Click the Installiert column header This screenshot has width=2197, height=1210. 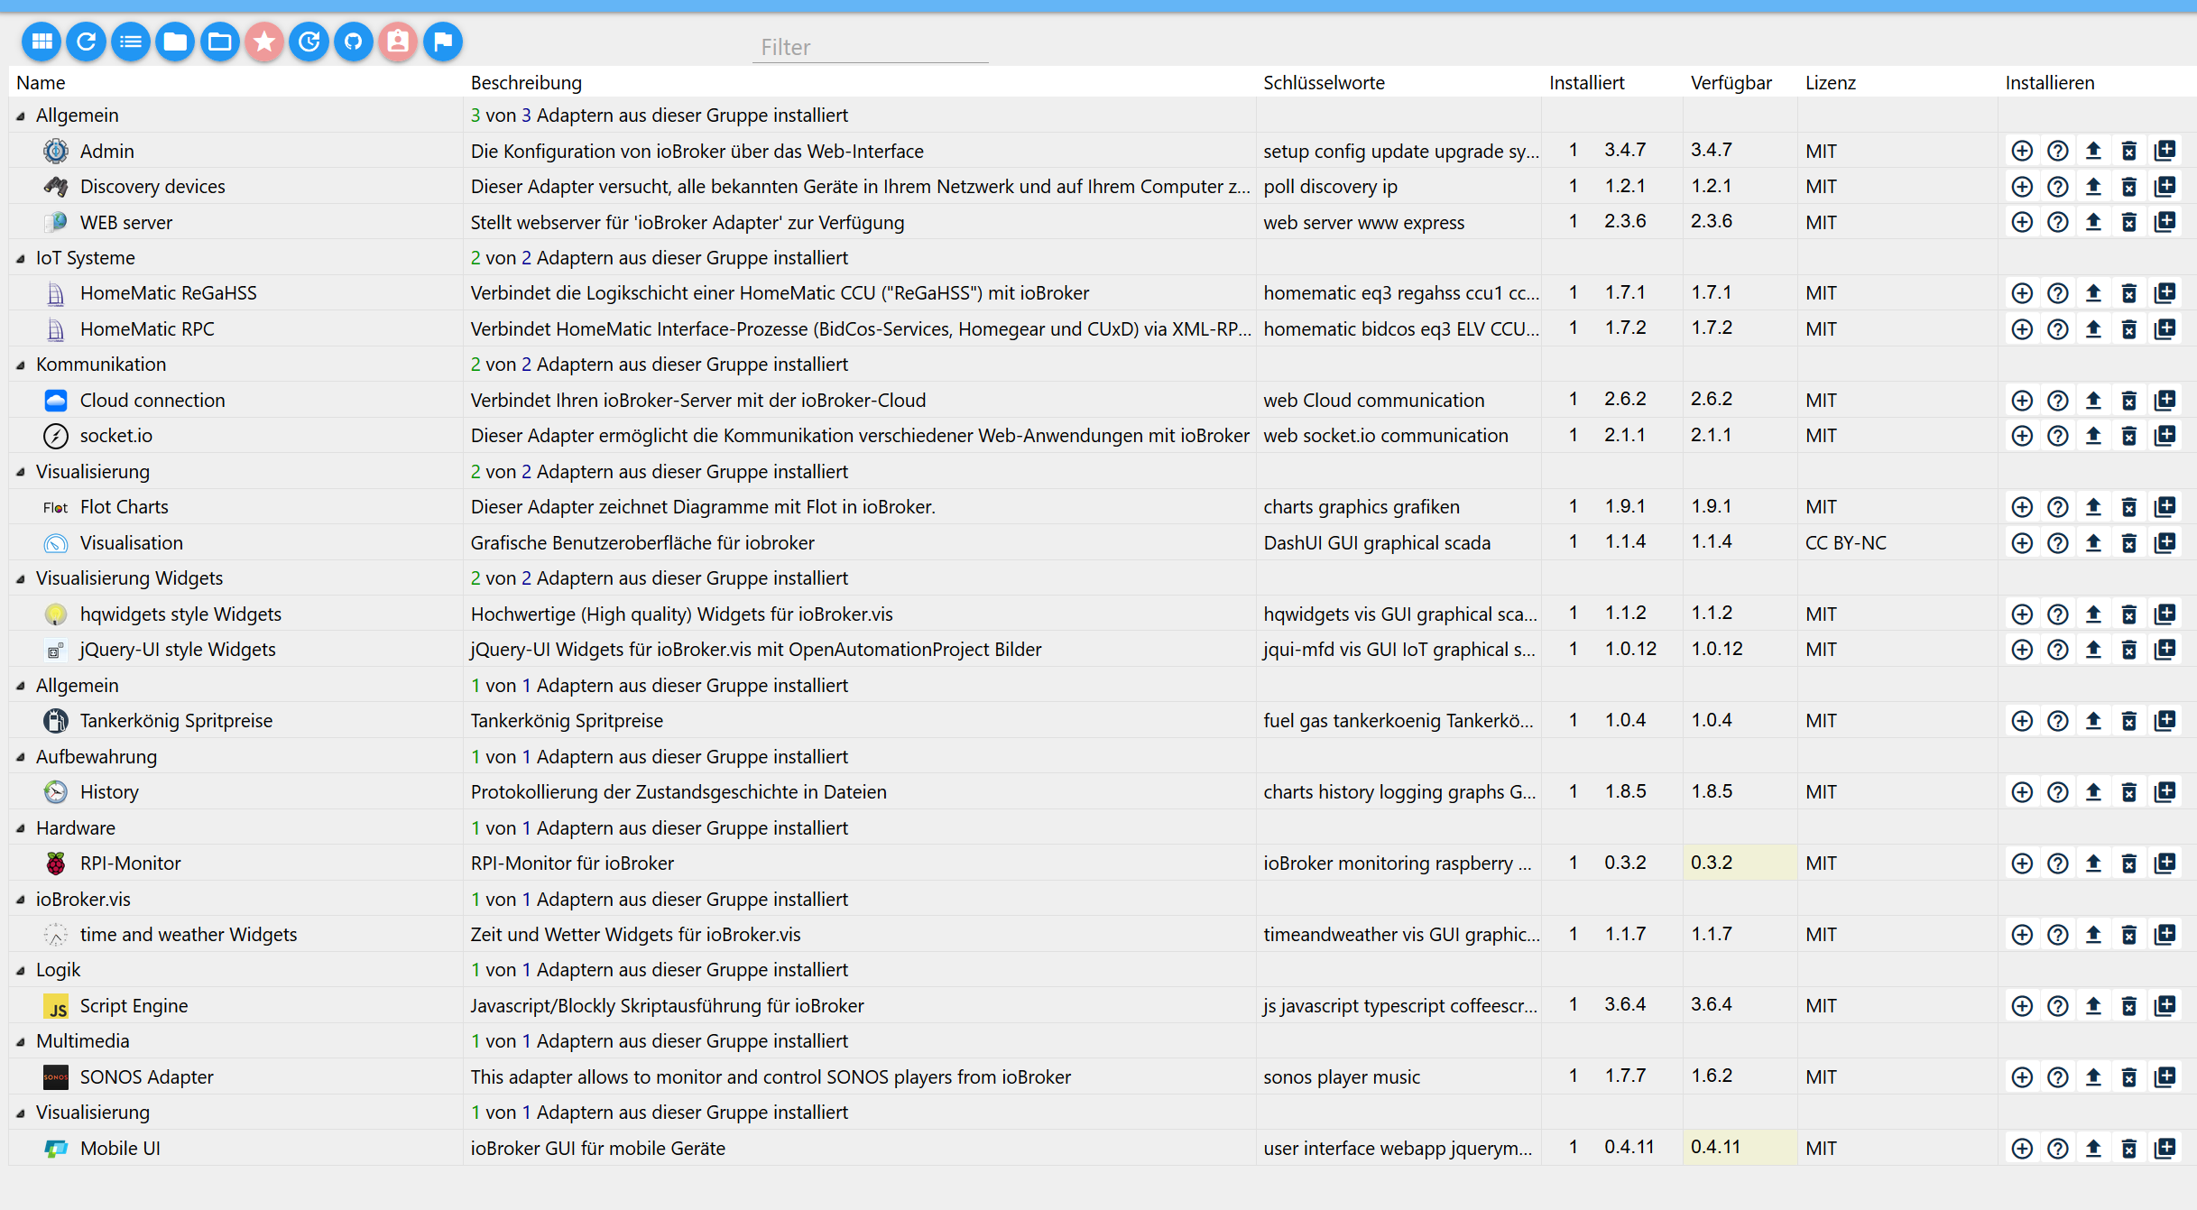(1586, 82)
